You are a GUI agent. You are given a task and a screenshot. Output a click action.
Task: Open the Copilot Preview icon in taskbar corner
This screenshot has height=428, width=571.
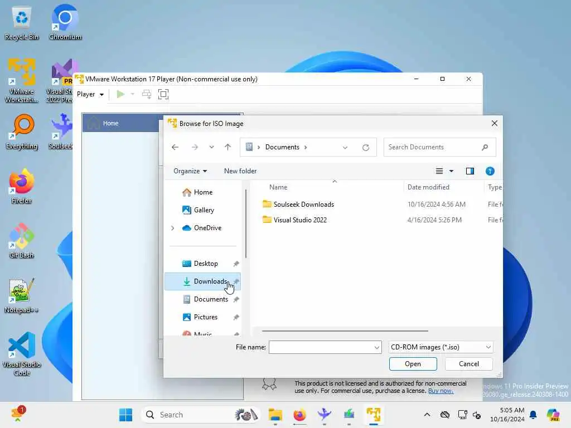pyautogui.click(x=553, y=415)
